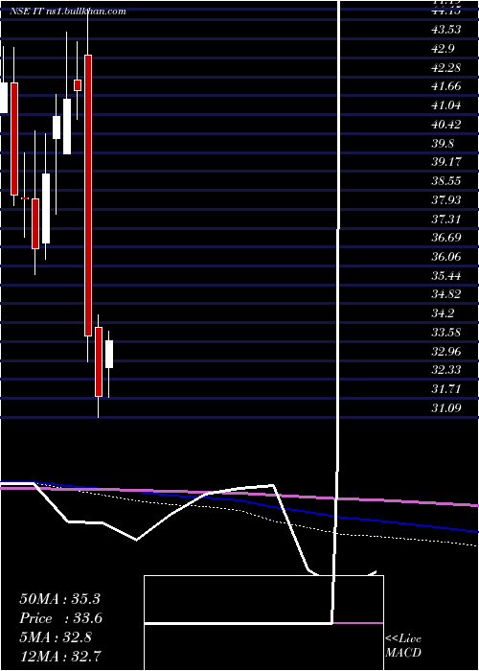Click the tallest red candlestick body
The width and height of the screenshot is (479, 671).
[x=88, y=196]
